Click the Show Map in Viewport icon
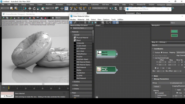185x104 pixels. [95, 23]
